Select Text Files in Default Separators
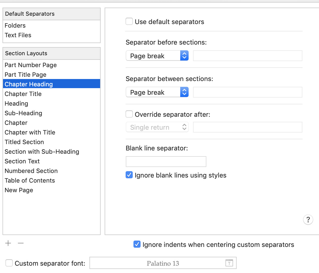 [18, 35]
